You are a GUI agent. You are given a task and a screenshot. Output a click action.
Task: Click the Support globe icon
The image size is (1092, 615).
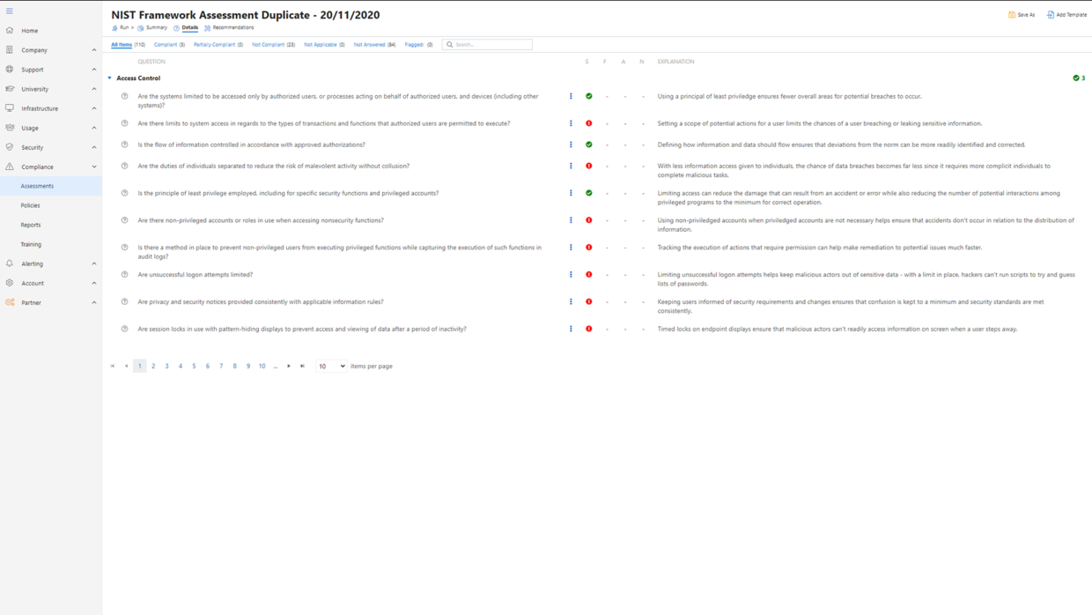coord(10,70)
